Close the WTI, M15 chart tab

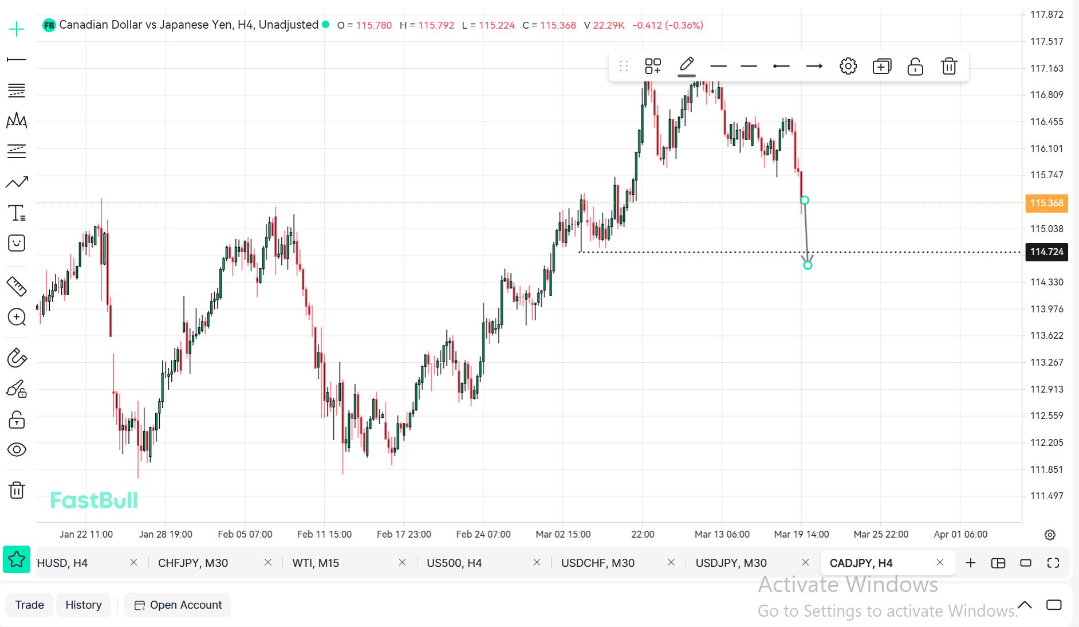402,563
